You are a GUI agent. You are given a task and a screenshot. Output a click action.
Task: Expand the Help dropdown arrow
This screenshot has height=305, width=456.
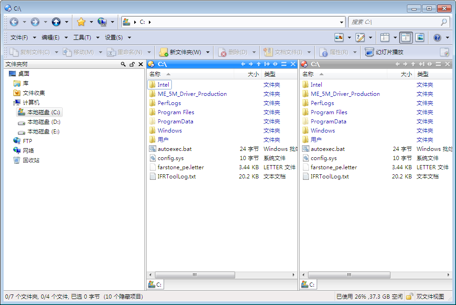[x=448, y=38]
